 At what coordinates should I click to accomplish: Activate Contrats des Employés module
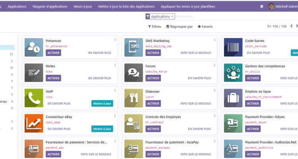pos(153,129)
